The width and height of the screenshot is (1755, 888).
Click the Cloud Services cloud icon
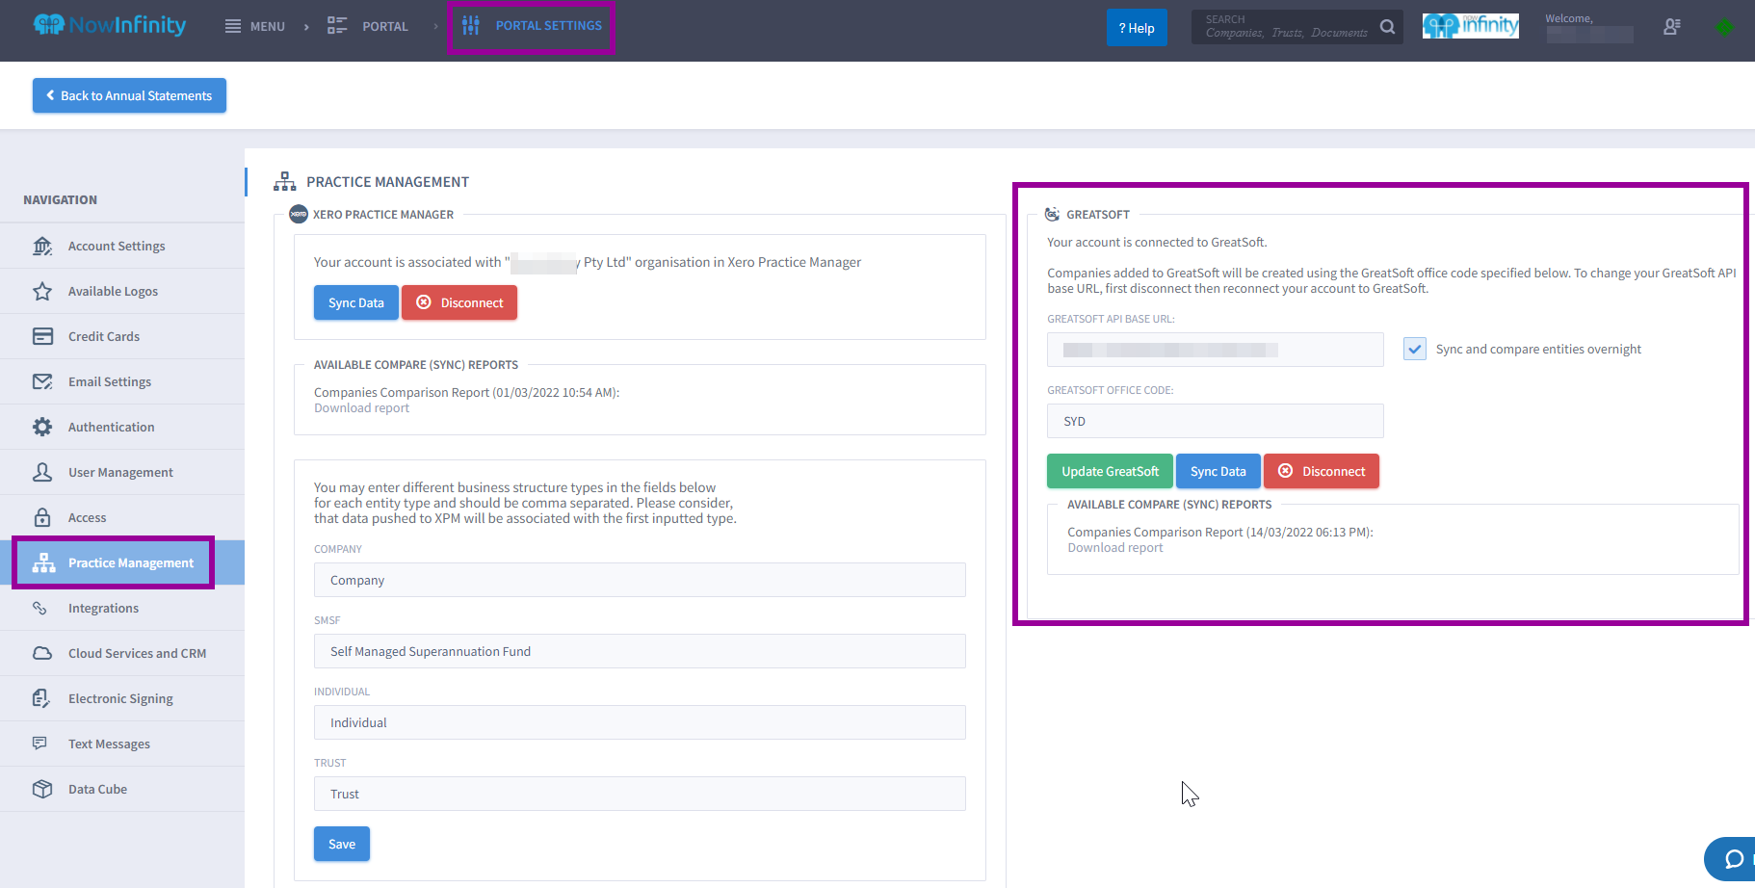pyautogui.click(x=42, y=653)
